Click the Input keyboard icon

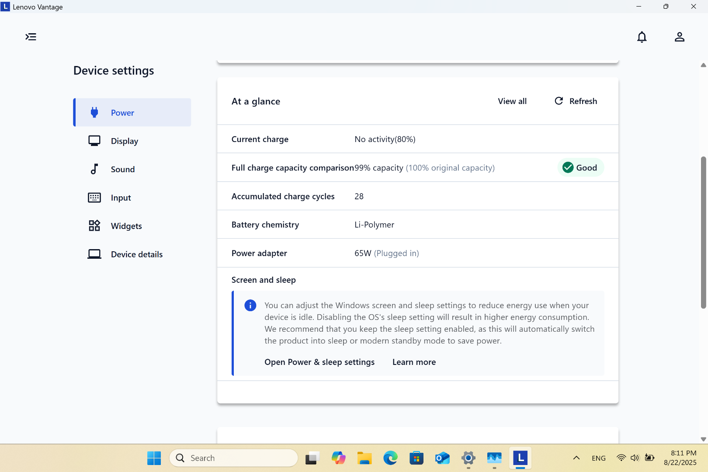point(94,198)
